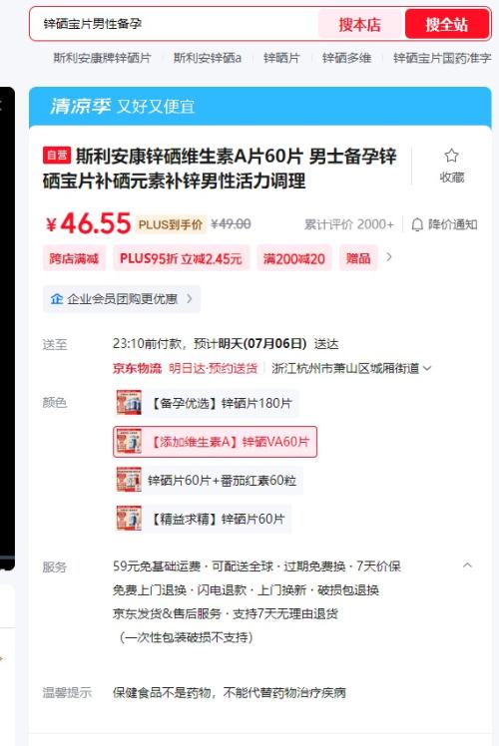Click the search input field

175,24
